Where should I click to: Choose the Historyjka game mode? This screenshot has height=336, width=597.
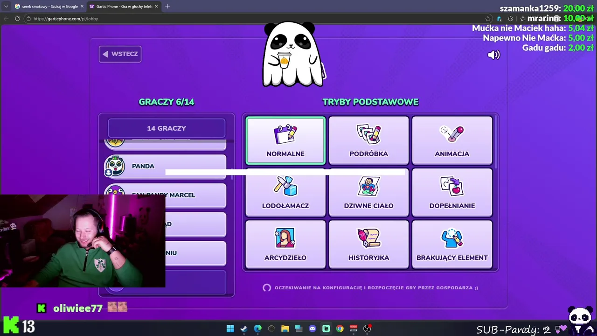pyautogui.click(x=368, y=245)
